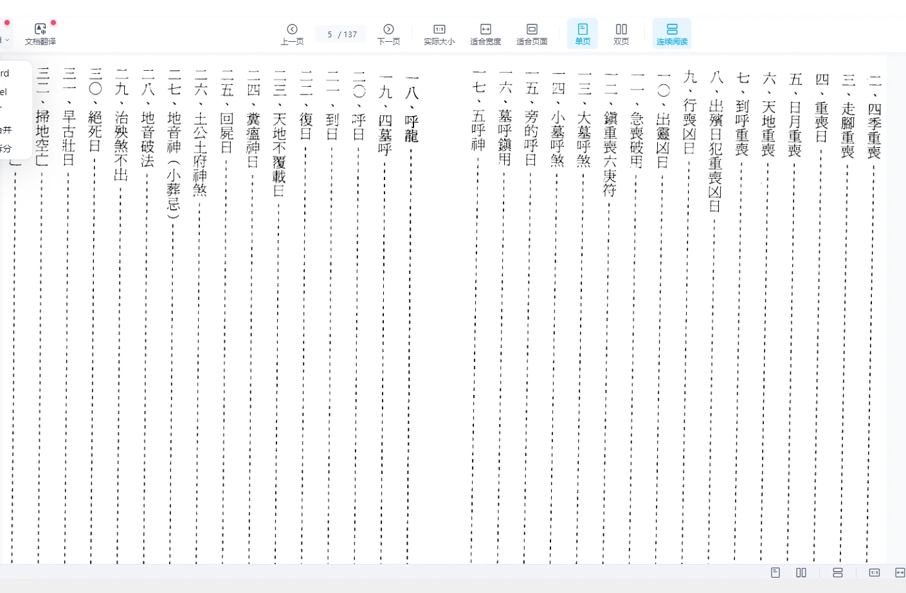Fit page to width using 适合宽度
The image size is (906, 593).
click(x=485, y=33)
